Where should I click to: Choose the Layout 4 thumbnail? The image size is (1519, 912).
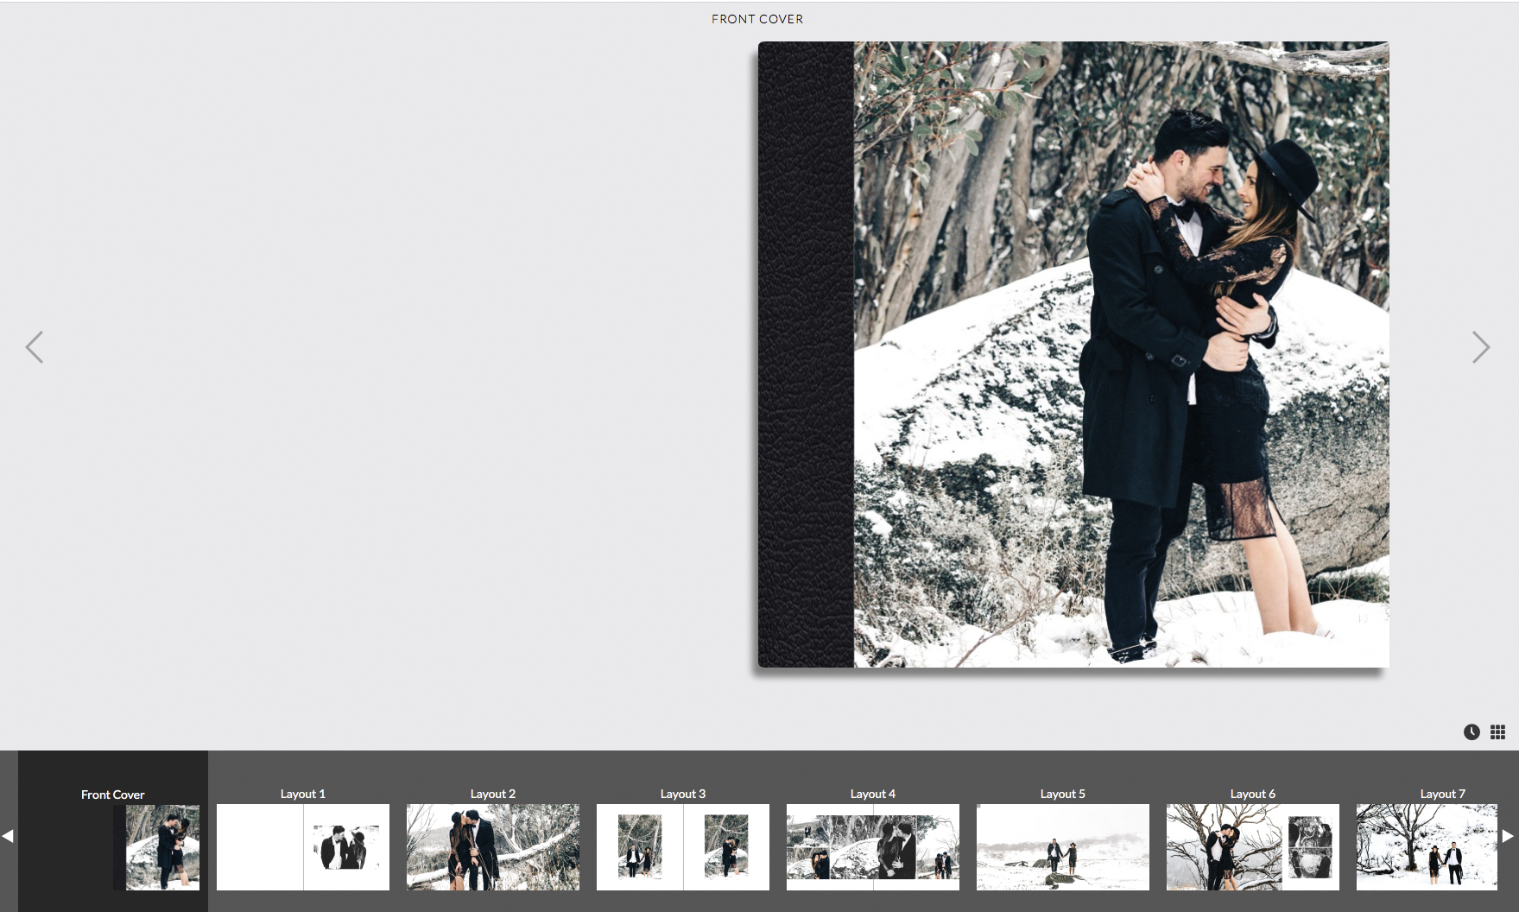tap(872, 847)
